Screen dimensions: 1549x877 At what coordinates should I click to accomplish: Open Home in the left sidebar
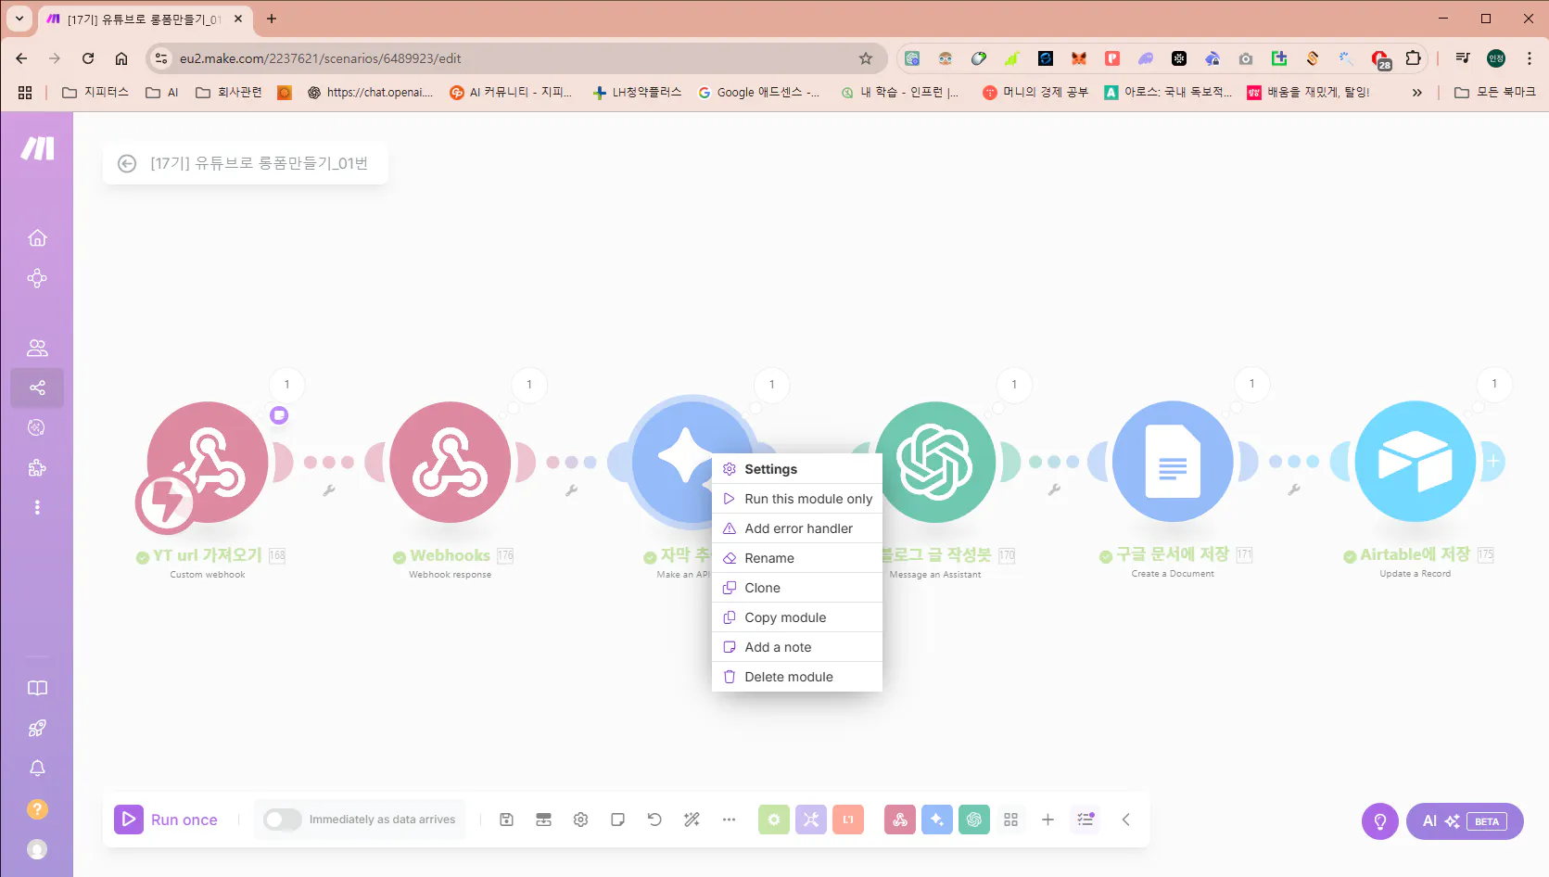(x=37, y=238)
